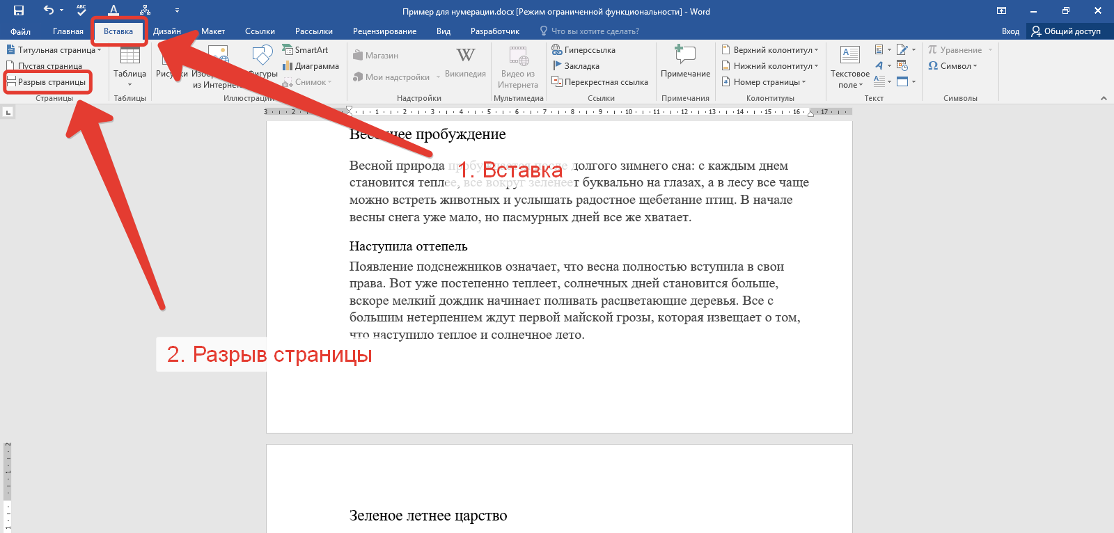Open Customize Quick Access Toolbar arrow
Screen dimensions: 1114x533
pos(177,10)
